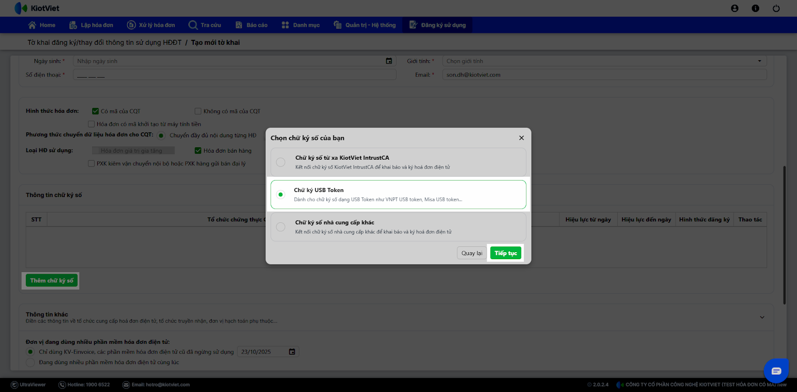The height and width of the screenshot is (392, 797).
Task: Click the Lập hóa đơn icon
Action: [x=73, y=25]
